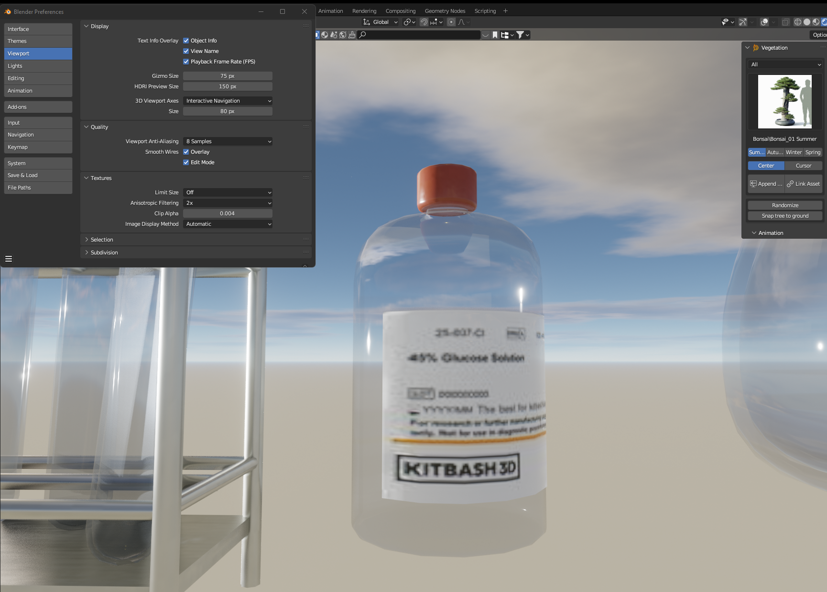Open Image Display Method dropdown
The image size is (827, 592).
228,224
